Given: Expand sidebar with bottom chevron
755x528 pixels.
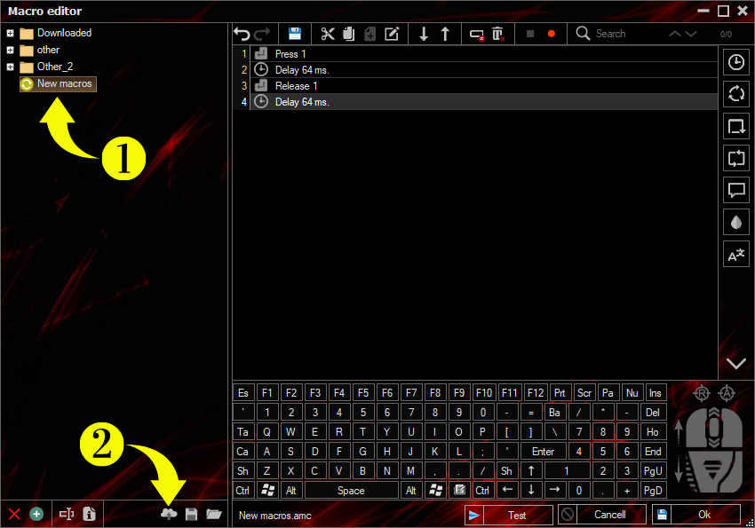Looking at the screenshot, I should [x=736, y=363].
